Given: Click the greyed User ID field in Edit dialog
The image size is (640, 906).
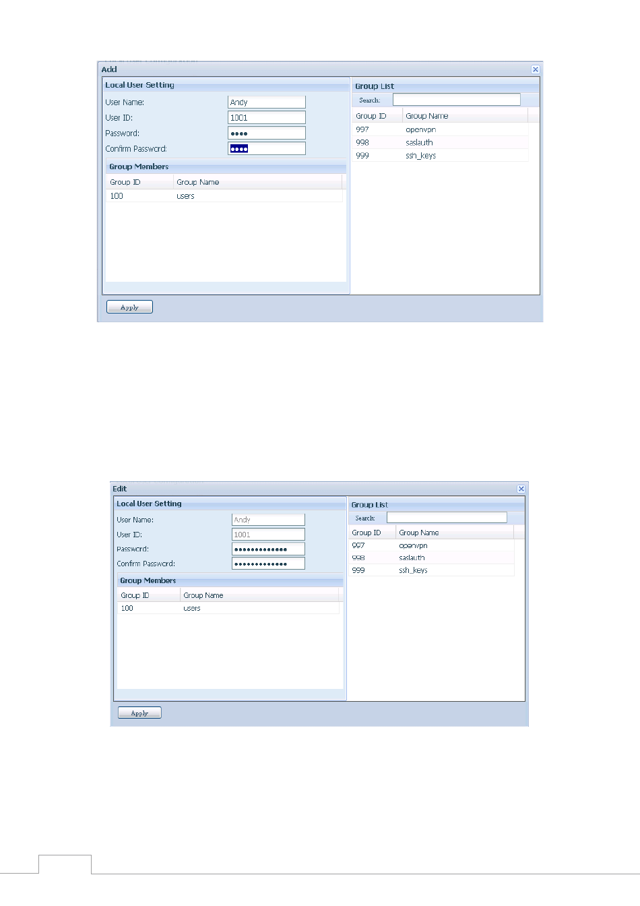Looking at the screenshot, I should (268, 535).
